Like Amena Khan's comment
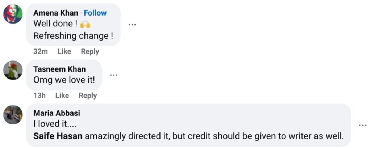Viewport: 371px width, 148px height. [x=64, y=51]
